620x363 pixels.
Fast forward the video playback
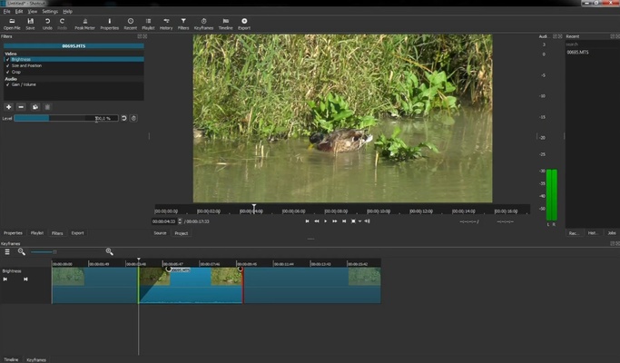click(335, 221)
